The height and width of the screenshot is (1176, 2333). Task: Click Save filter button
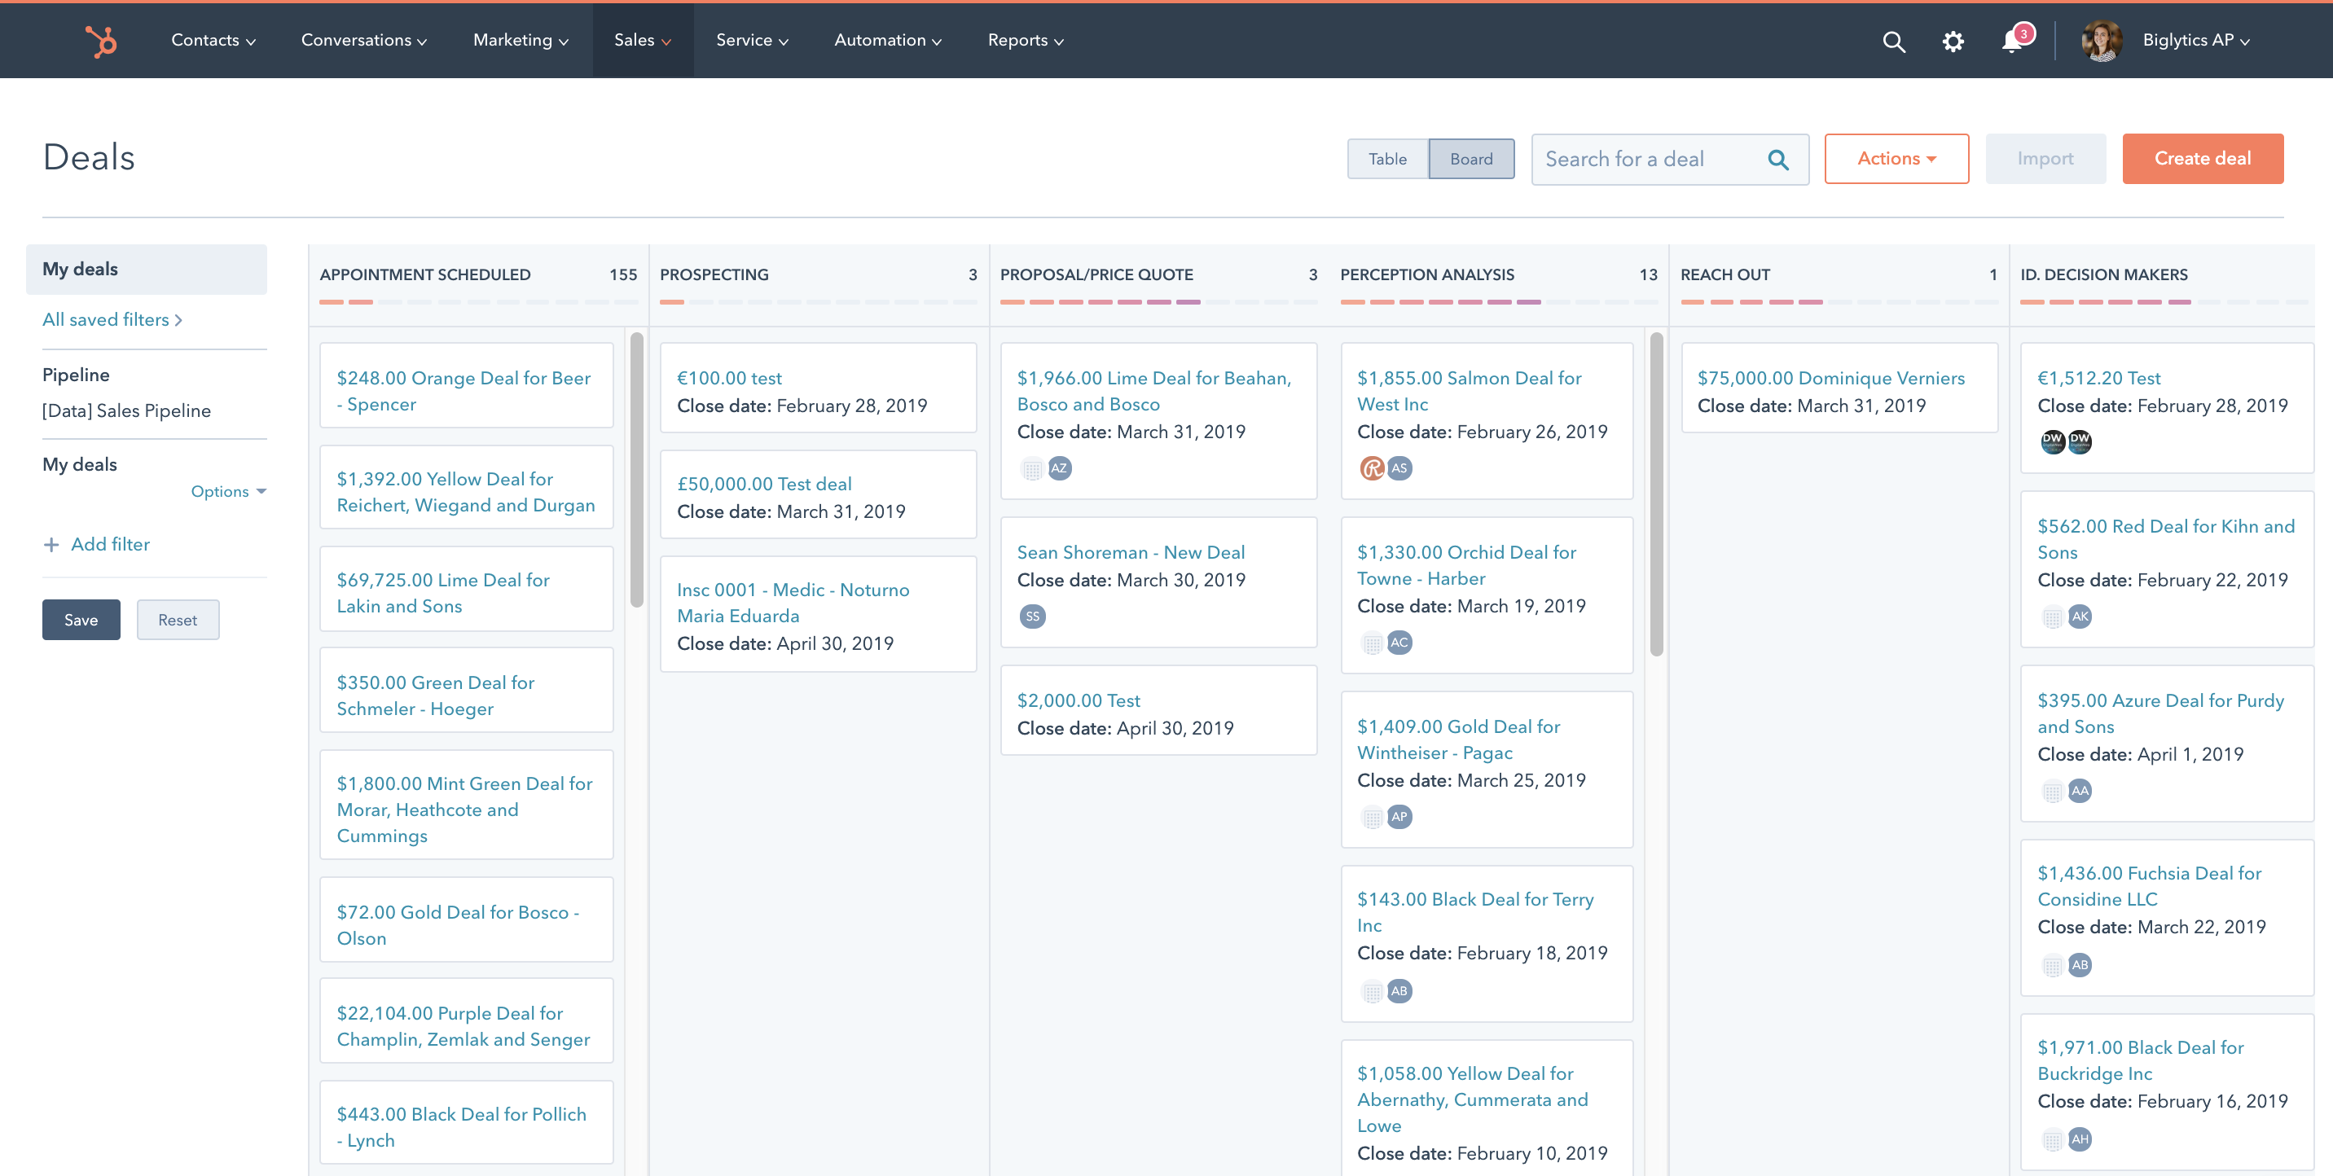80,620
